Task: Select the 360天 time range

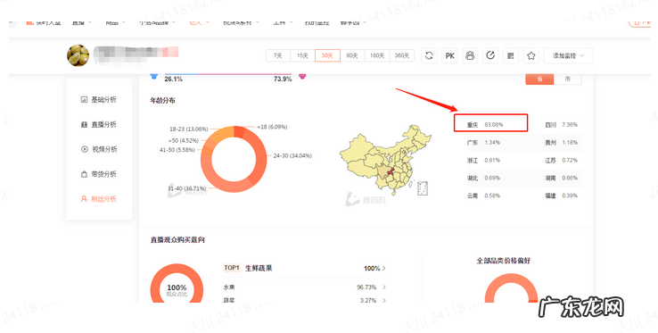Action: 402,55
